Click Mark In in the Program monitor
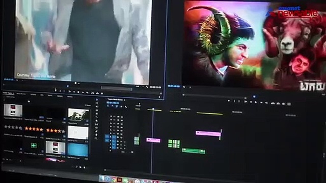The width and height of the screenshot is (326, 183). 234,101
